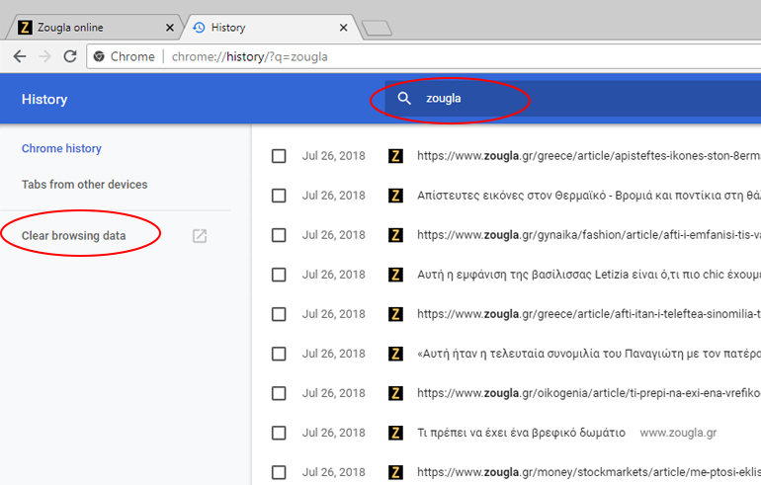The width and height of the screenshot is (761, 485).
Task: Toggle the checkbox for the βρεφικό δωμάτιο entry
Action: click(279, 433)
